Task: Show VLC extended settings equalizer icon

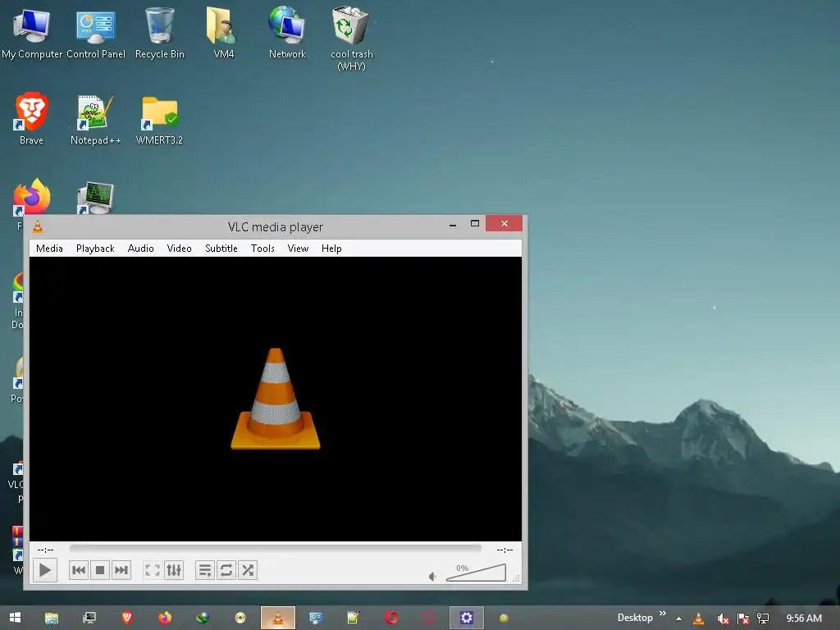Action: coord(174,570)
